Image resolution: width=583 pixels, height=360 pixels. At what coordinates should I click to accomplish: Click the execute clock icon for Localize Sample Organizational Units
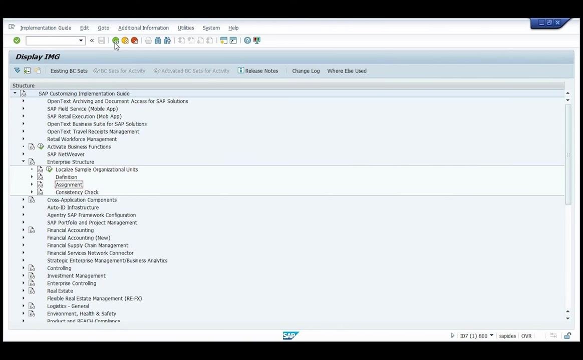tap(49, 169)
